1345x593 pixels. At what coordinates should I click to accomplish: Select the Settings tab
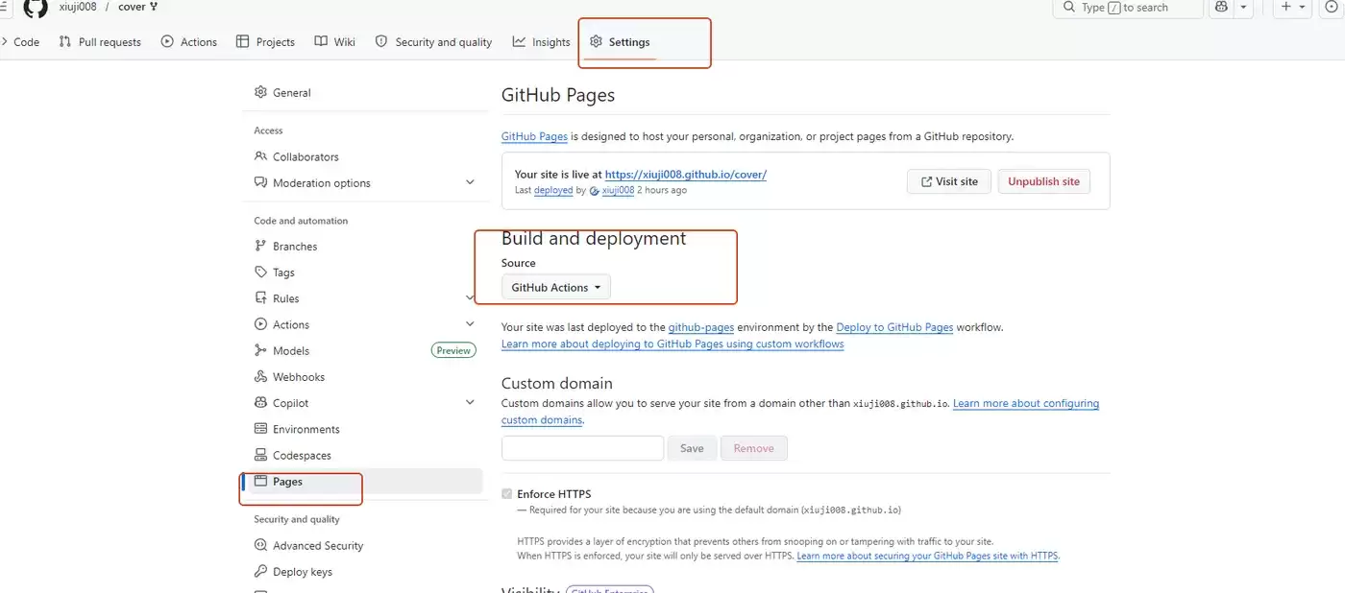[620, 41]
